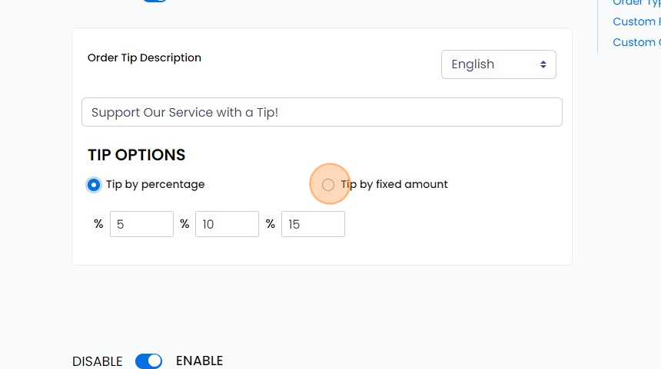
Task: Focus the percentage field containing 5
Action: (141, 224)
